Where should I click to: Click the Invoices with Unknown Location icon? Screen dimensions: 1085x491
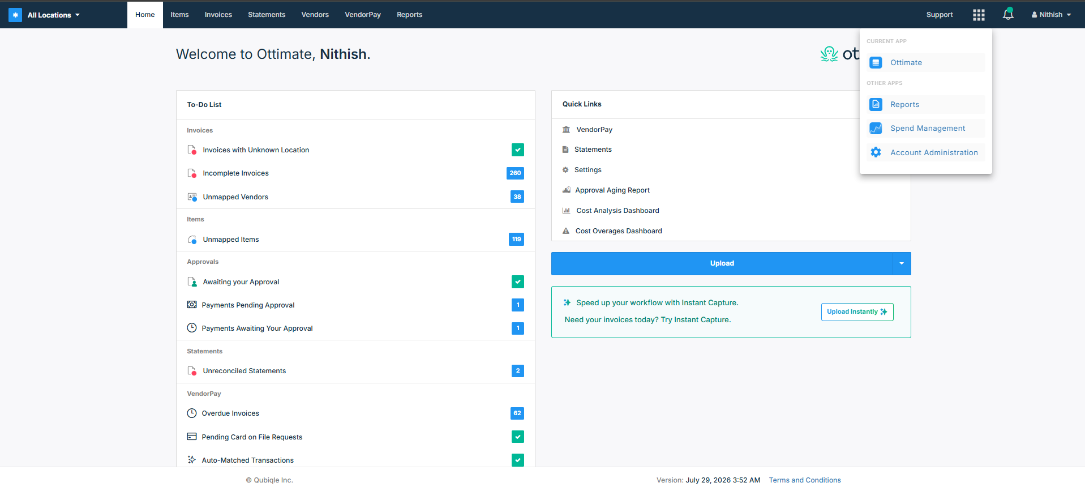pos(192,150)
